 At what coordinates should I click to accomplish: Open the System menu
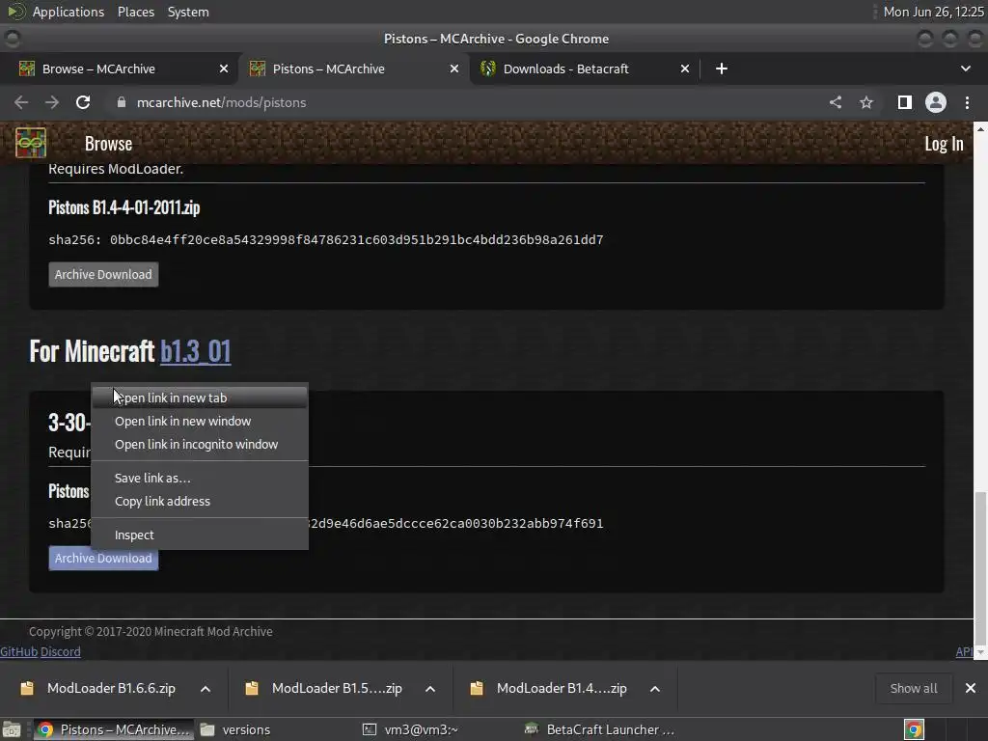click(x=188, y=12)
